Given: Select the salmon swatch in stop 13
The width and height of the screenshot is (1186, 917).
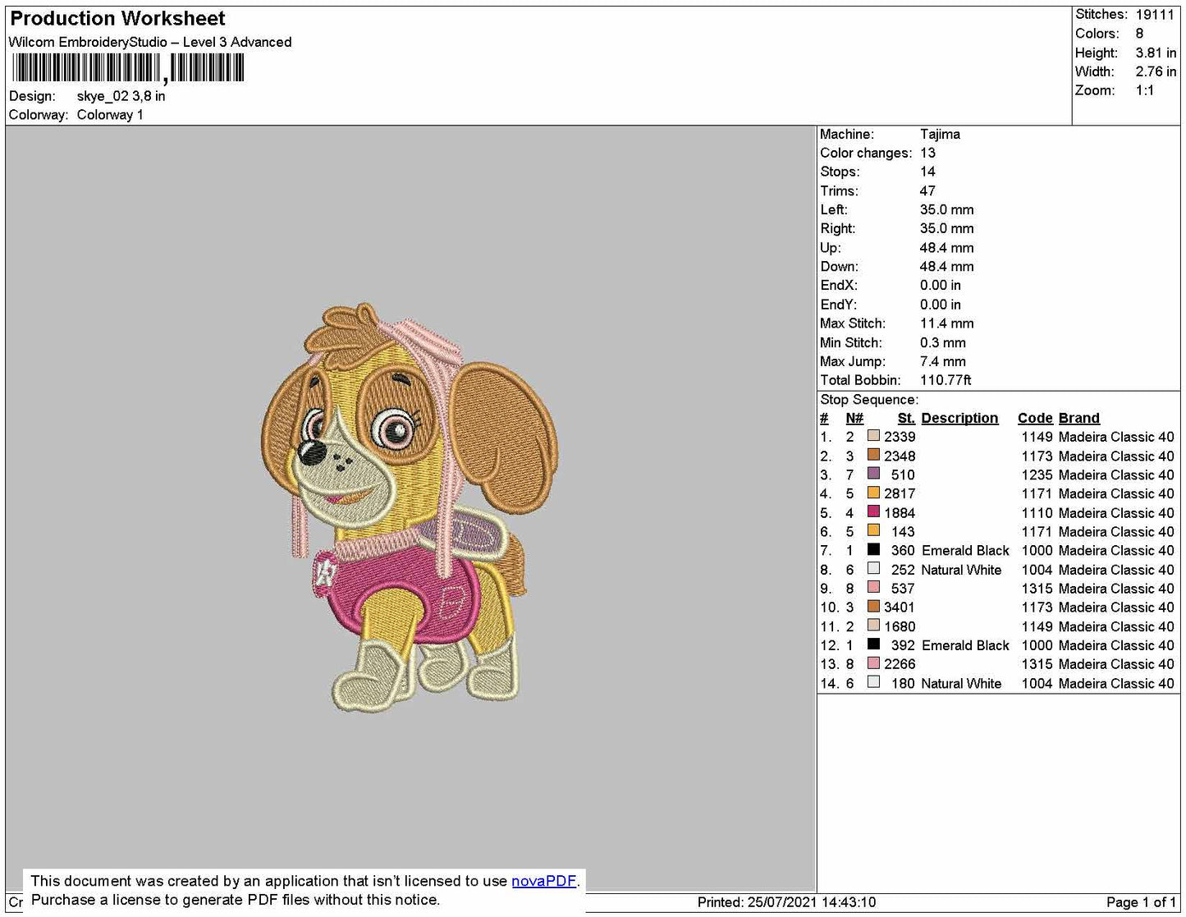Looking at the screenshot, I should click(x=873, y=663).
